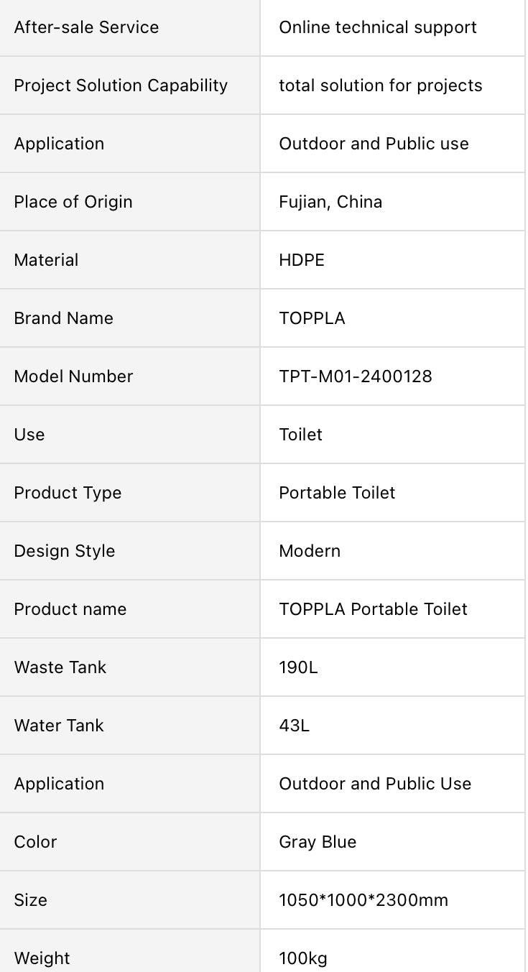Click the 'Model Number' label

click(x=73, y=376)
